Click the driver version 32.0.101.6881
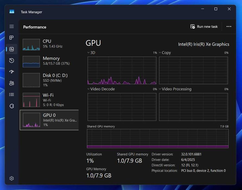The height and width of the screenshot is (190, 242). [191, 154]
